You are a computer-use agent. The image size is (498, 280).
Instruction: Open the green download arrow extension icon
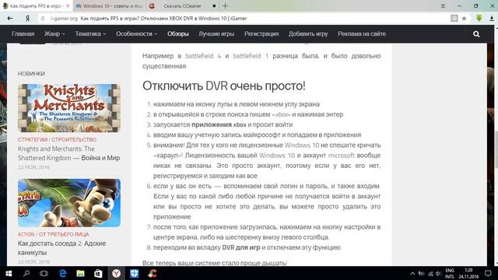479,19
